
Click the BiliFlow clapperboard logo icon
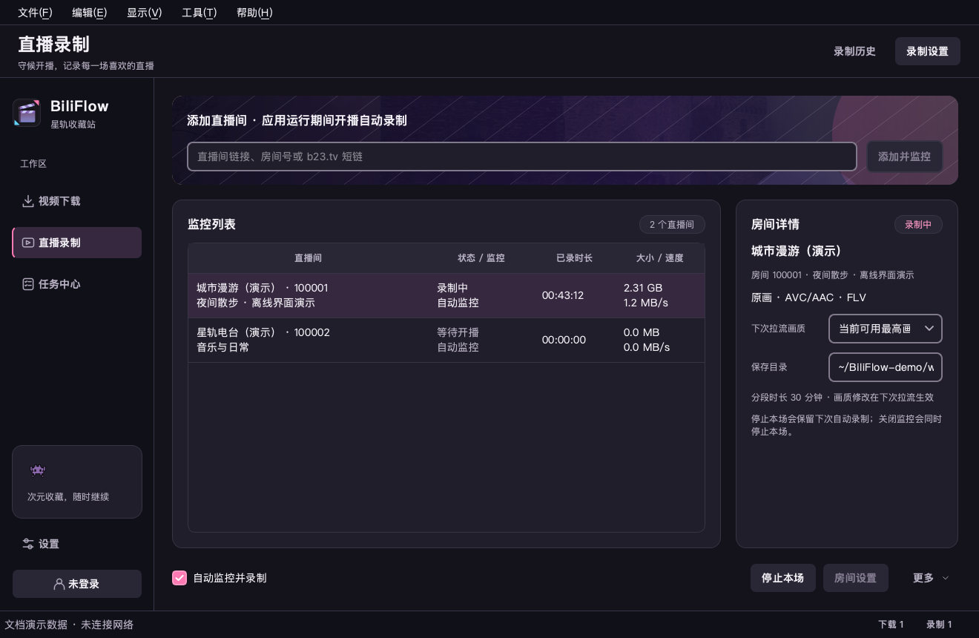point(27,113)
